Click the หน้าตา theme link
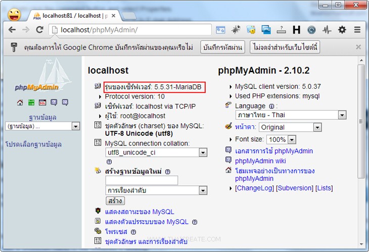 [246, 127]
